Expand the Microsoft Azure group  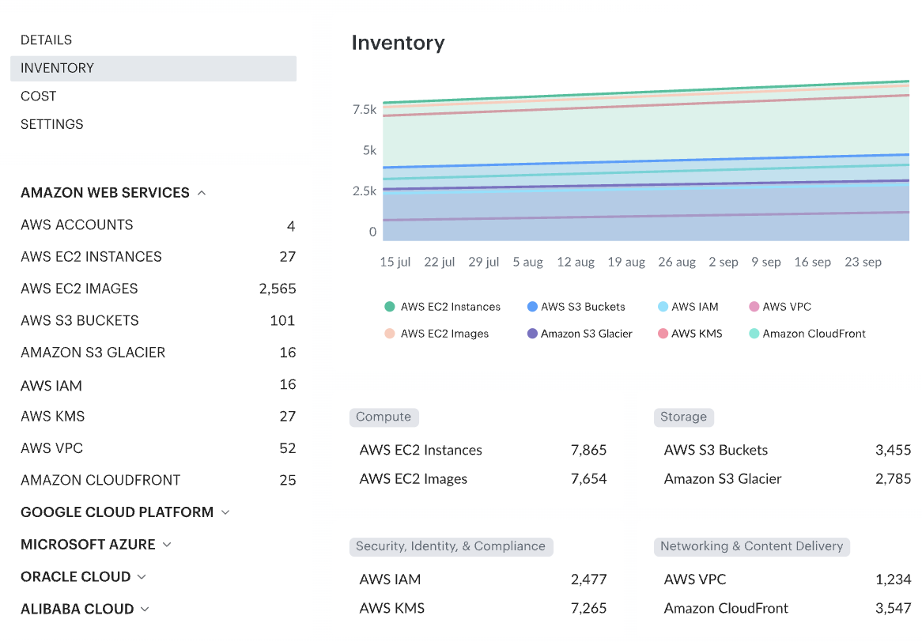point(167,545)
